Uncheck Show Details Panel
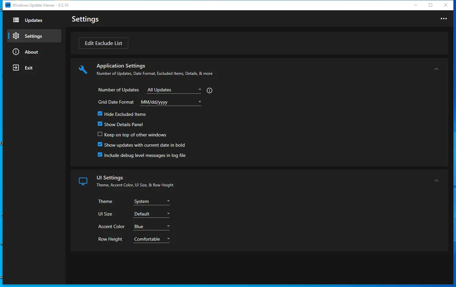The image size is (456, 287). click(100, 124)
